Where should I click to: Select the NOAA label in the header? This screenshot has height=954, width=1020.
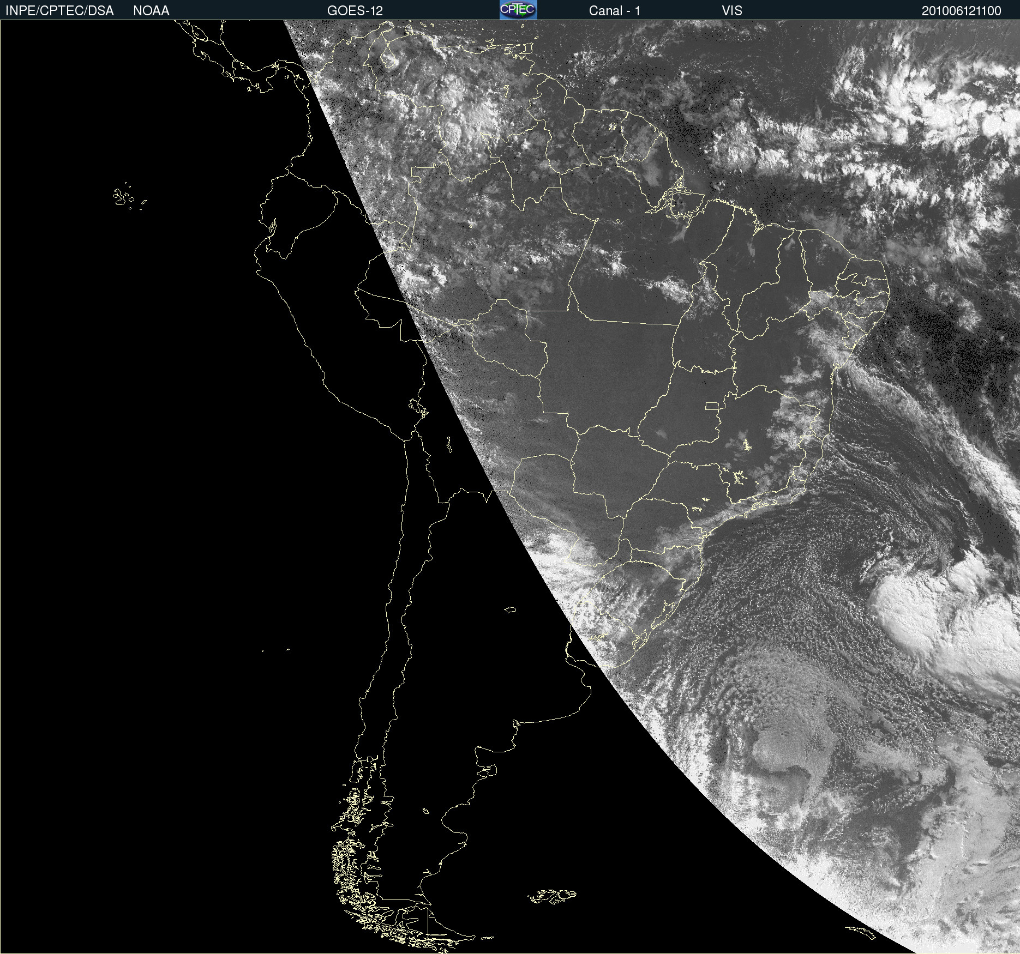point(151,11)
